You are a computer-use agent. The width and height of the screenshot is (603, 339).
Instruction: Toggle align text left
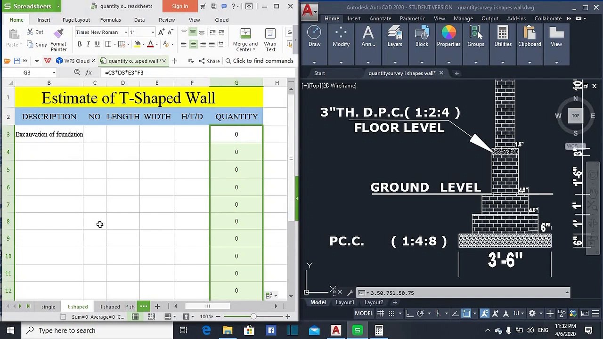point(184,44)
